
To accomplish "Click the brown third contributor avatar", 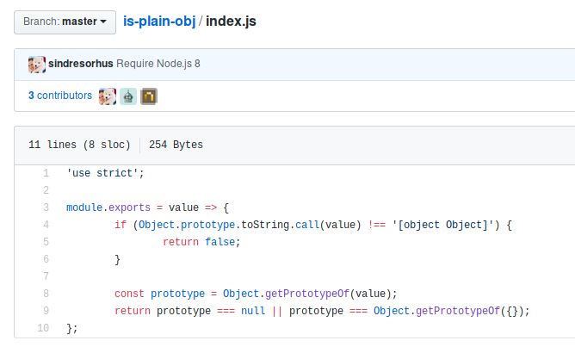I will (149, 96).
